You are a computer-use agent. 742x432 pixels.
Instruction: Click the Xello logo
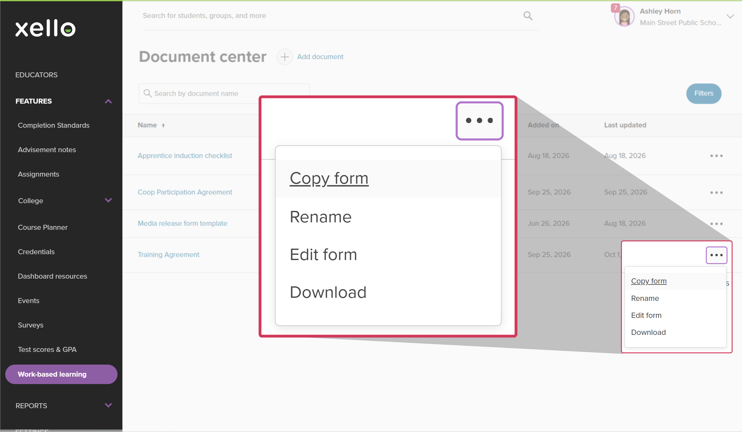pos(45,28)
